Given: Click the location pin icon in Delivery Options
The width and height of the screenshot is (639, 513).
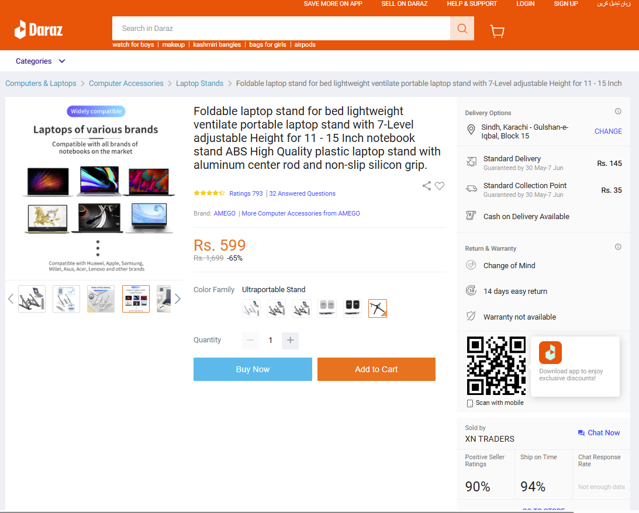Looking at the screenshot, I should [471, 130].
